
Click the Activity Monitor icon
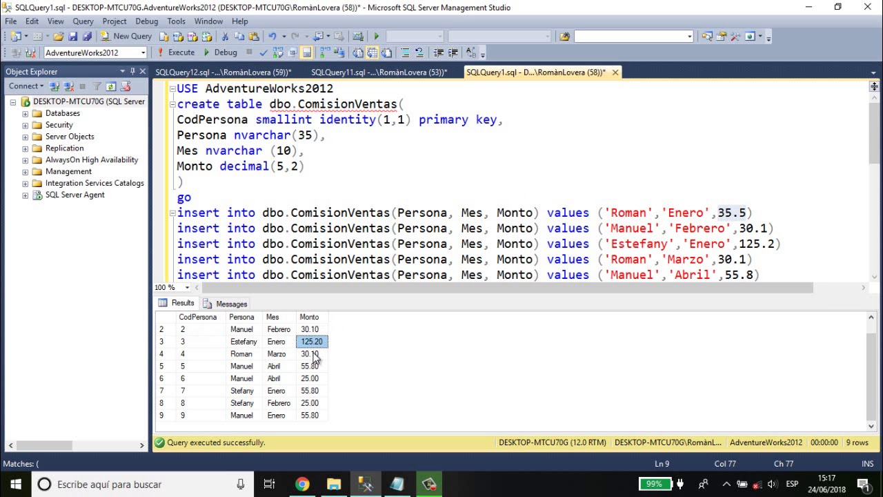click(358, 36)
